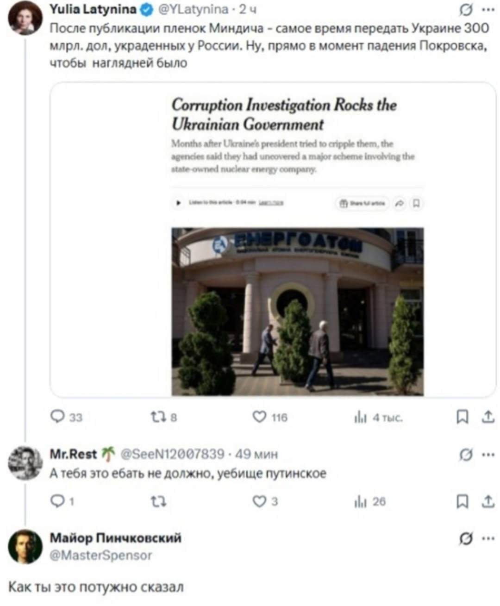Viewport: 500px width, 606px height.
Task: Retweet Yulia Latynina's post
Action: [x=156, y=417]
